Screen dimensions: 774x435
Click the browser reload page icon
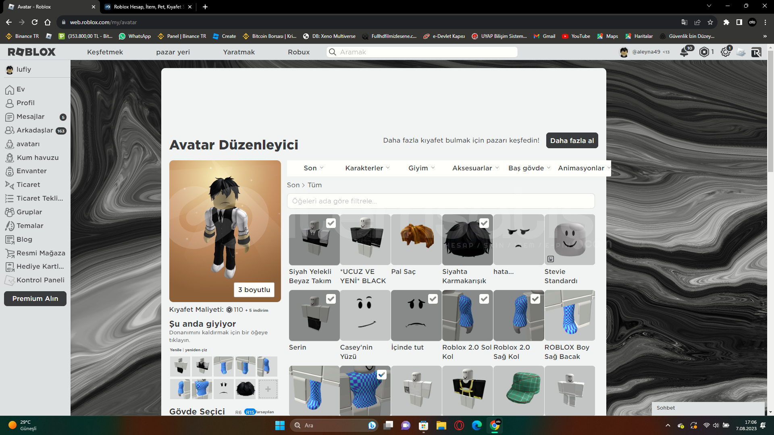click(x=35, y=22)
